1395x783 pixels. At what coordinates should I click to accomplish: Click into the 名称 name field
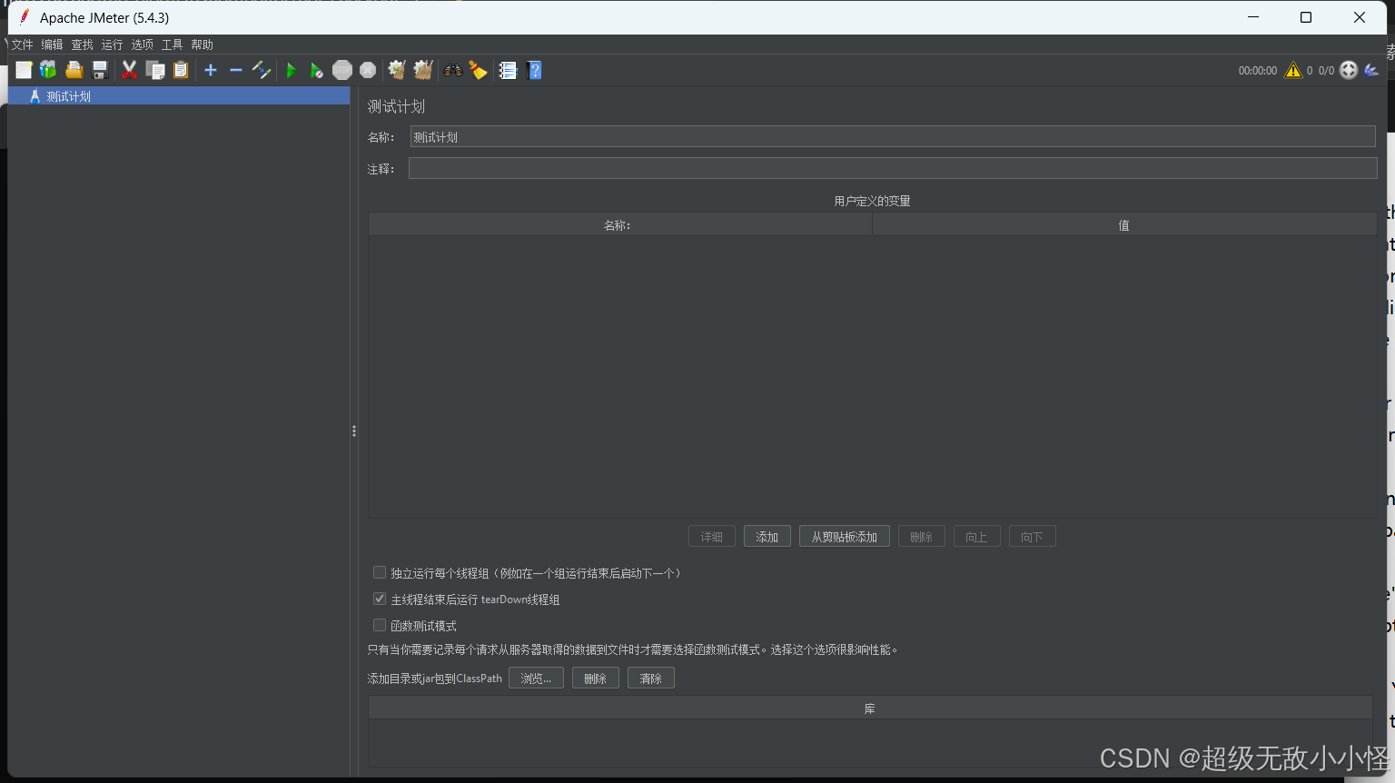tap(893, 137)
